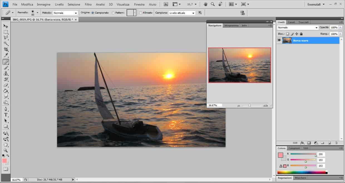The height and width of the screenshot is (183, 345).
Task: Select the Crop tool in the toolbox
Action: pyautogui.click(x=6, y=49)
